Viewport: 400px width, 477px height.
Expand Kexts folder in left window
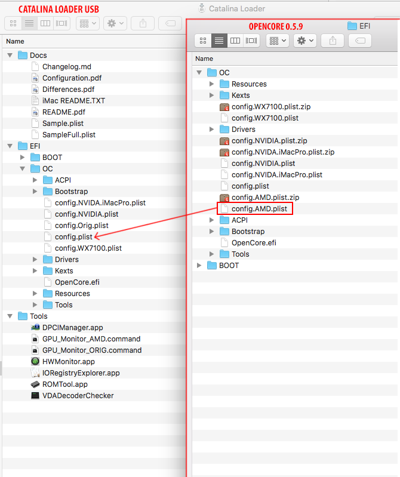(x=35, y=271)
